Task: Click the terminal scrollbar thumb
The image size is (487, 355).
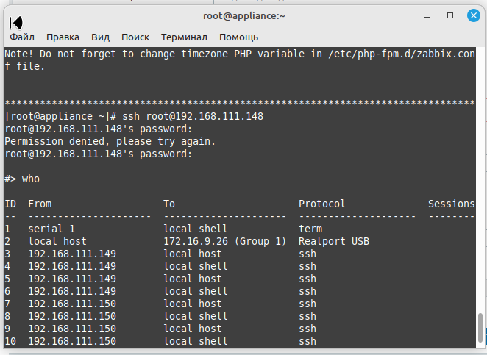Action: click(482, 327)
